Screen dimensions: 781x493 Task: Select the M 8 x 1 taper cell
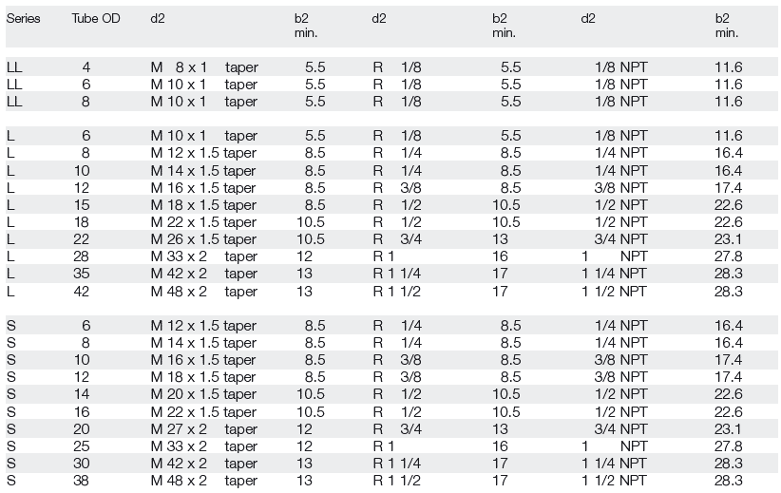tap(204, 67)
